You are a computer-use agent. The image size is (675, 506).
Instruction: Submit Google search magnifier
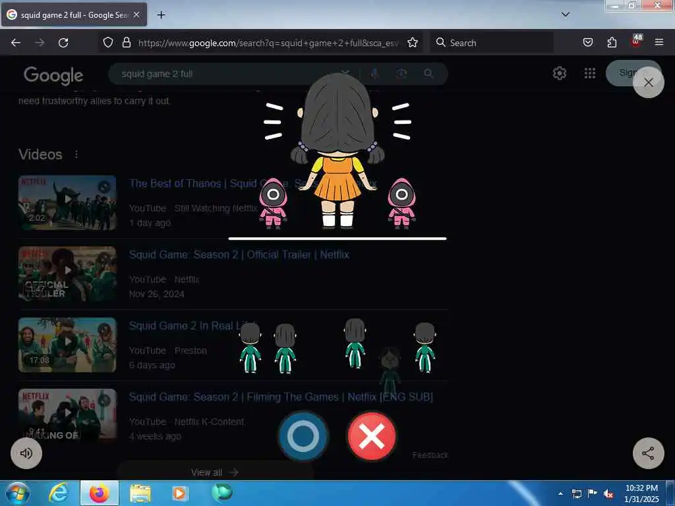428,74
